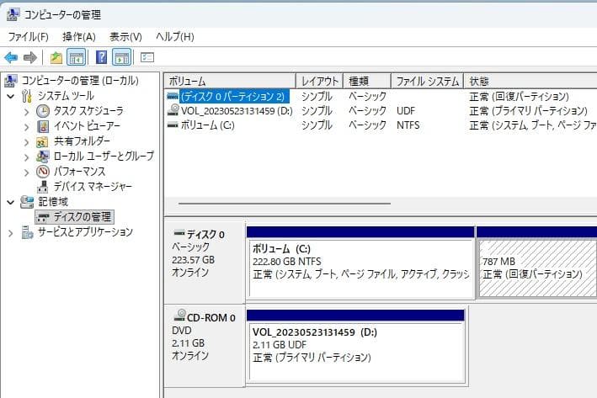Select the タスク スケジューラ tree item
Screen dimensions: 597x398
coord(88,111)
